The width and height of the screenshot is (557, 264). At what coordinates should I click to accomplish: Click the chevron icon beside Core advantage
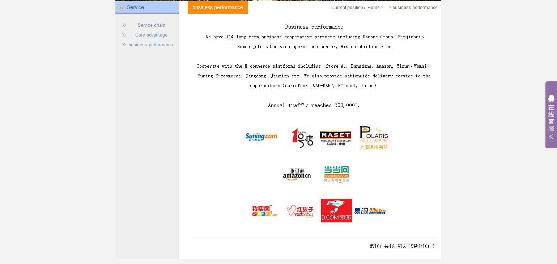coord(124,35)
